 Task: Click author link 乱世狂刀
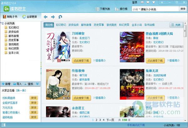pos(85,38)
